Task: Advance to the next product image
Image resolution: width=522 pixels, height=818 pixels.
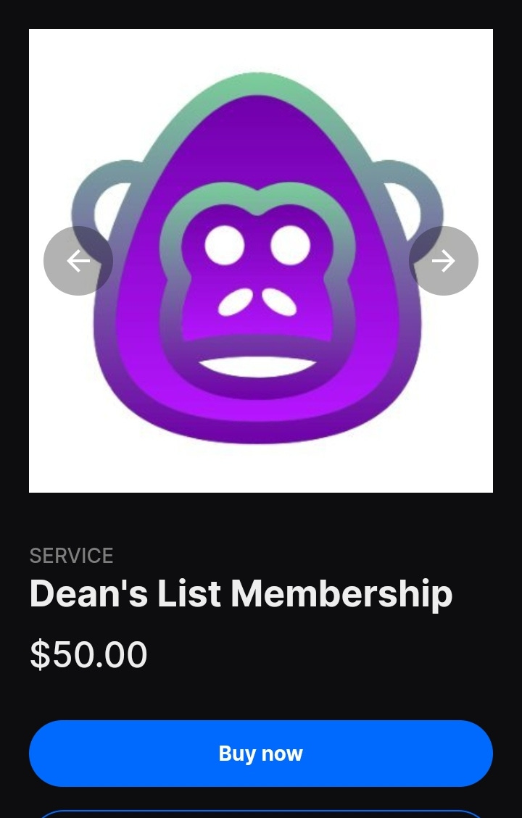Action: coord(444,261)
